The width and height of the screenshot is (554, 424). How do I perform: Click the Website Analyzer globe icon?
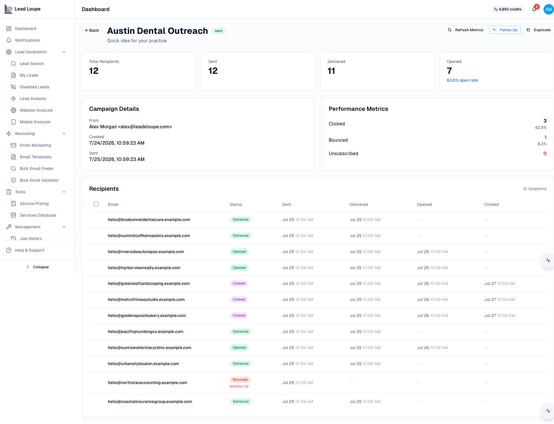[x=13, y=110]
